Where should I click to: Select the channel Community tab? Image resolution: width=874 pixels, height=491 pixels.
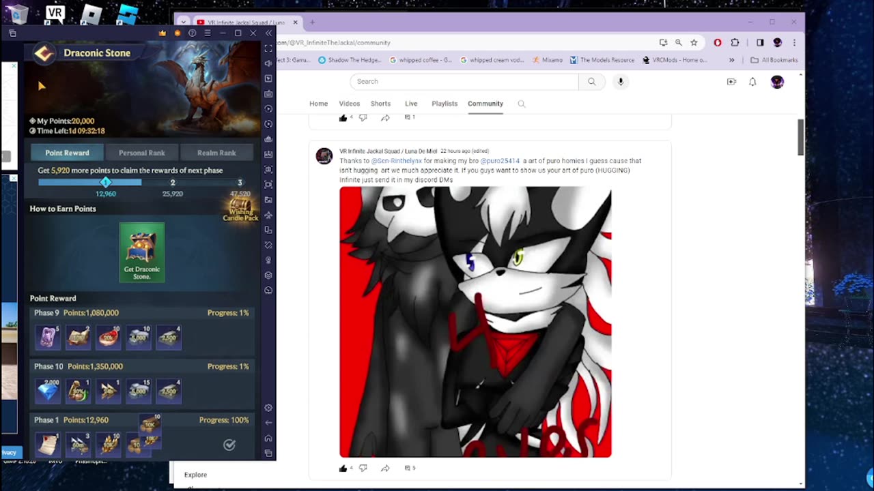point(485,104)
